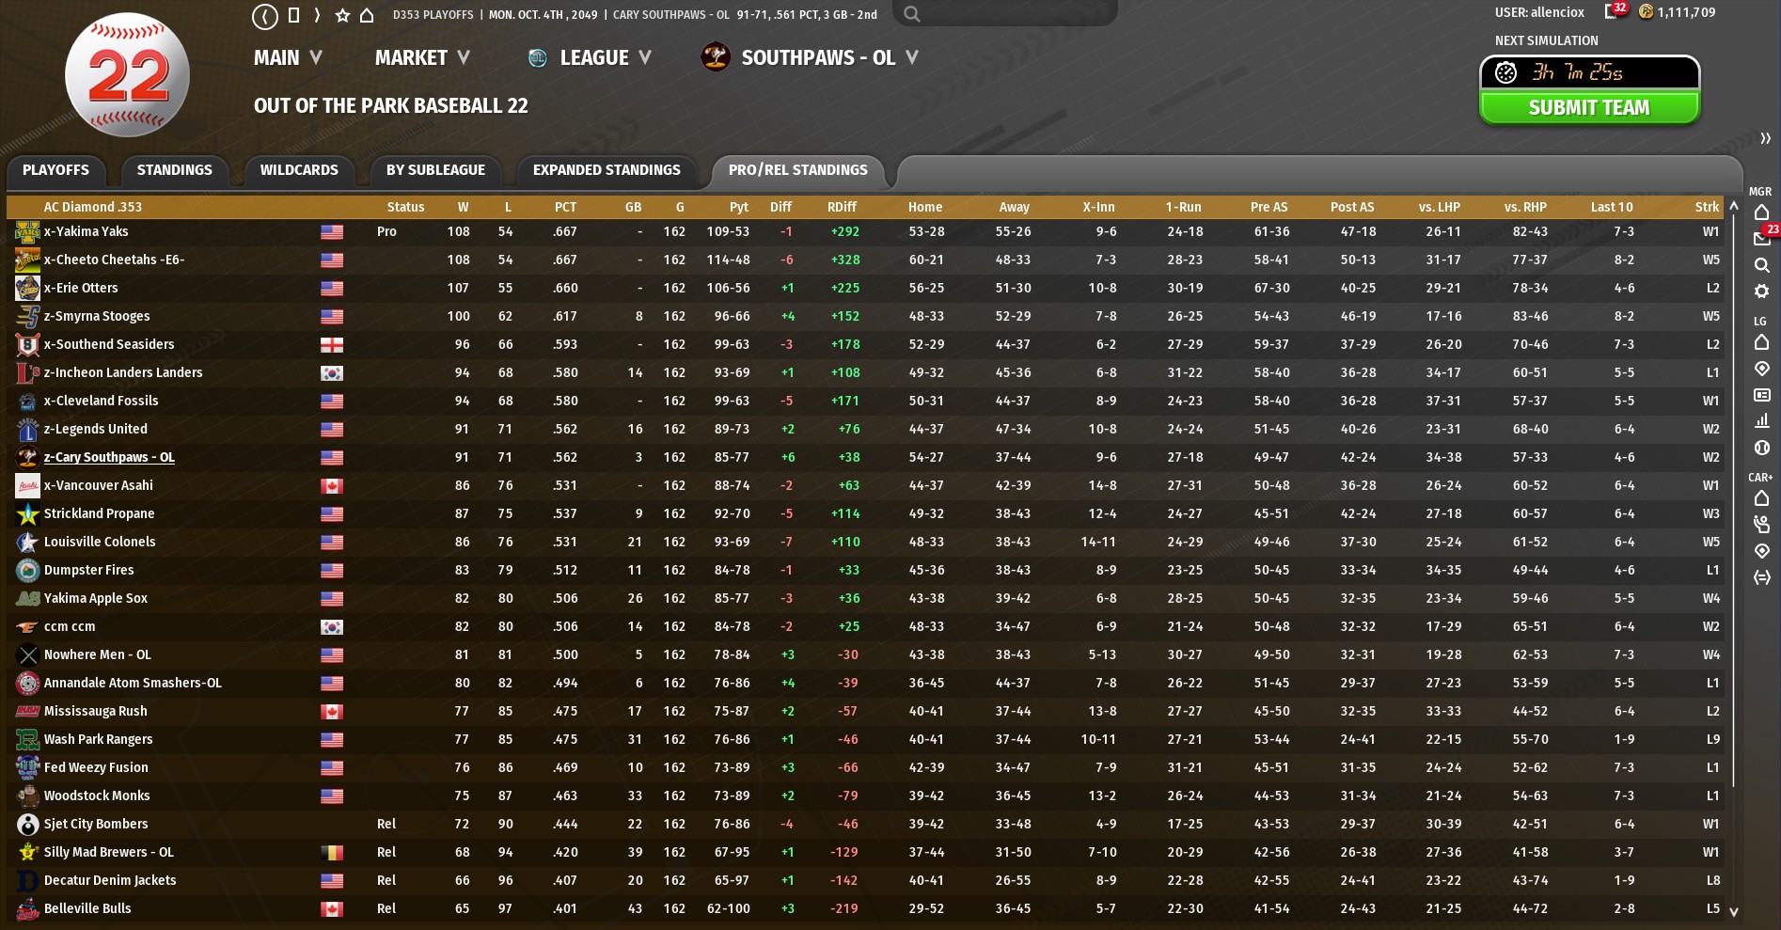This screenshot has width=1781, height=930.
Task: Open the WILDCARDS tab
Action: (x=299, y=170)
